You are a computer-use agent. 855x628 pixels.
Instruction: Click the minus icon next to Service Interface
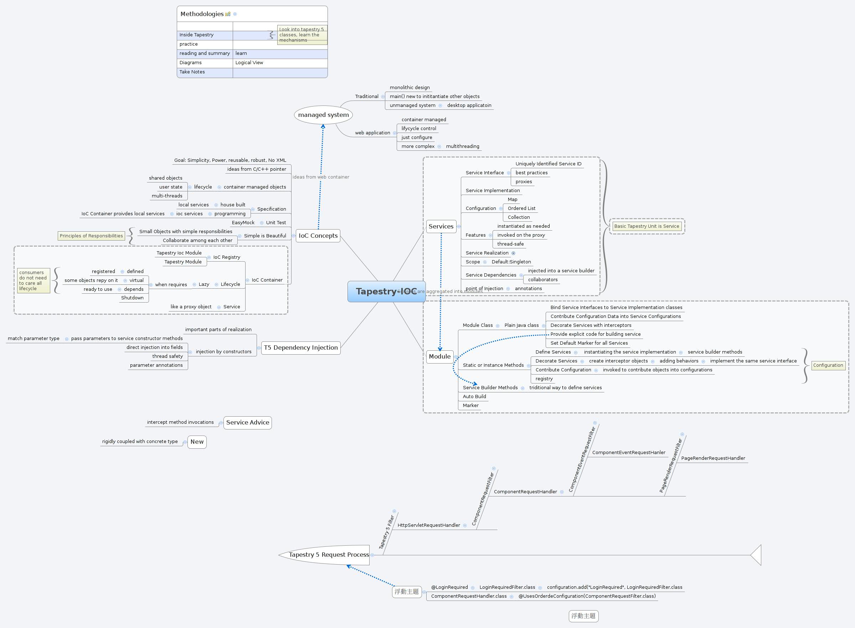509,173
